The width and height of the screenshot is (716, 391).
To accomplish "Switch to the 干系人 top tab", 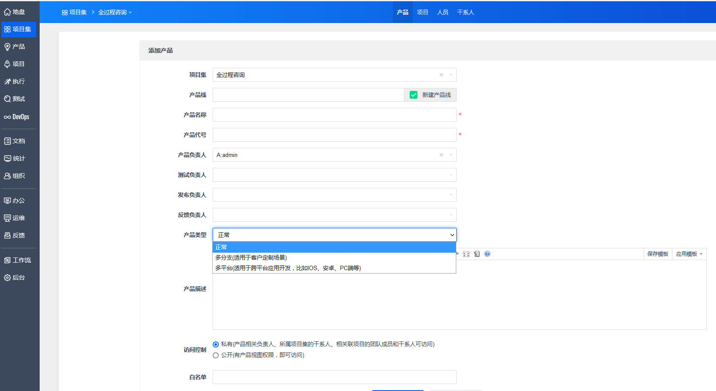I will [465, 12].
